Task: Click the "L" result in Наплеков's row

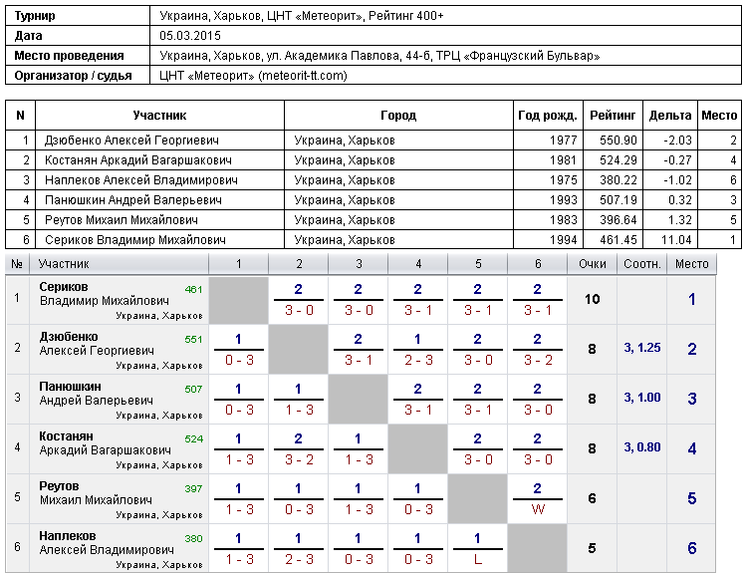Action: coord(478,559)
